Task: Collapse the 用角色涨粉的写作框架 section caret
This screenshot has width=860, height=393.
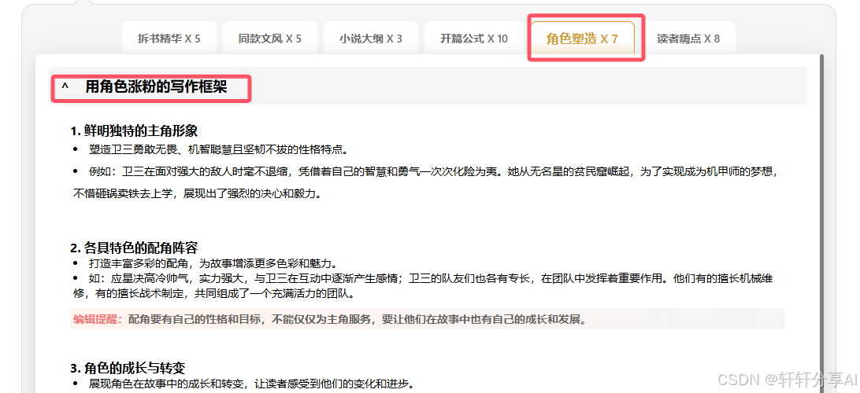Action: click(65, 86)
